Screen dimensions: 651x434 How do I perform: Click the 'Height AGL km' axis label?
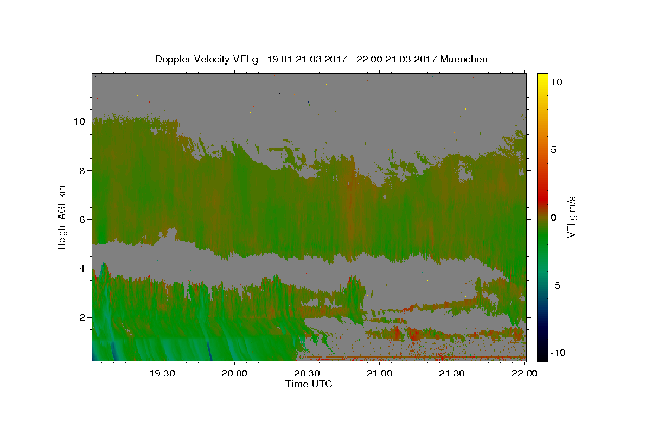pos(62,217)
